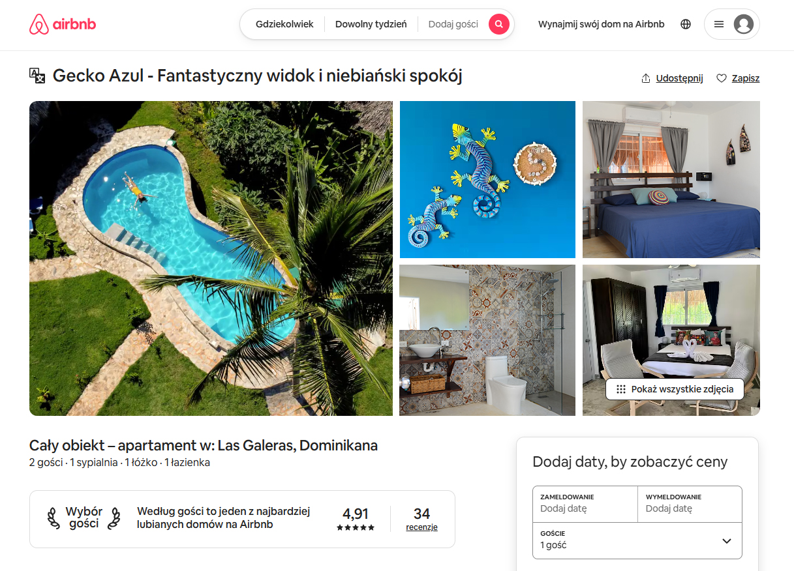This screenshot has height=571, width=794.
Task: Open the globe language selector
Action: pos(686,25)
